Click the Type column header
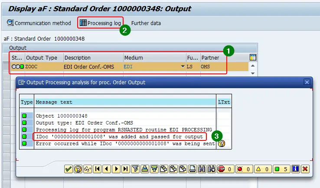Screen dimensions: 320x188 (26, 102)
